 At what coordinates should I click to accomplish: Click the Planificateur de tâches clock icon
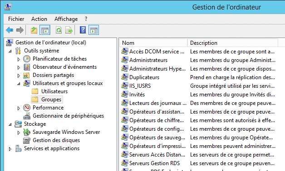27,59
